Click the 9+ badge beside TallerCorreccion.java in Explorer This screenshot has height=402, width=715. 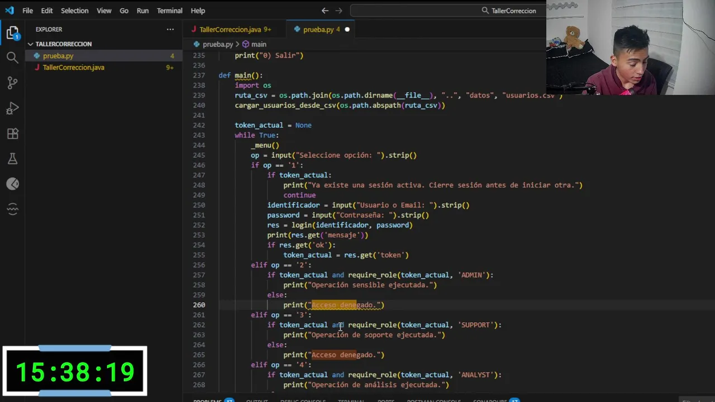coord(170,68)
